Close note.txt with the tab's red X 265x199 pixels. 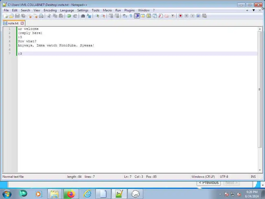pos(22,23)
